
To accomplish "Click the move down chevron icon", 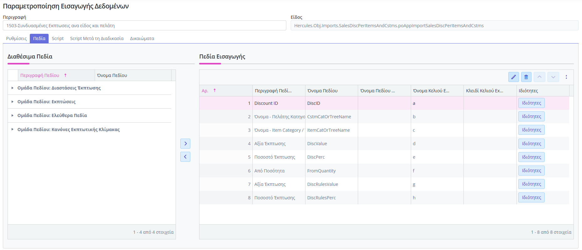I will (x=553, y=77).
